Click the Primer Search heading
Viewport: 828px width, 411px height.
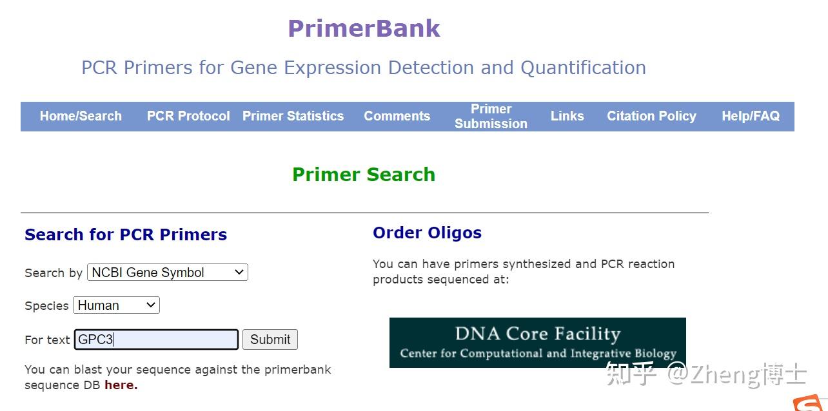click(x=363, y=174)
